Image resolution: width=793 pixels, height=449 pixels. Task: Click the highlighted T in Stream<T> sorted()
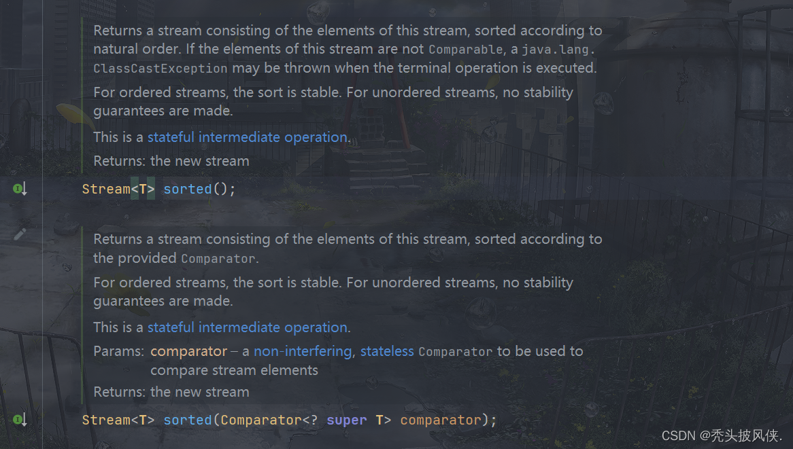pyautogui.click(x=143, y=189)
